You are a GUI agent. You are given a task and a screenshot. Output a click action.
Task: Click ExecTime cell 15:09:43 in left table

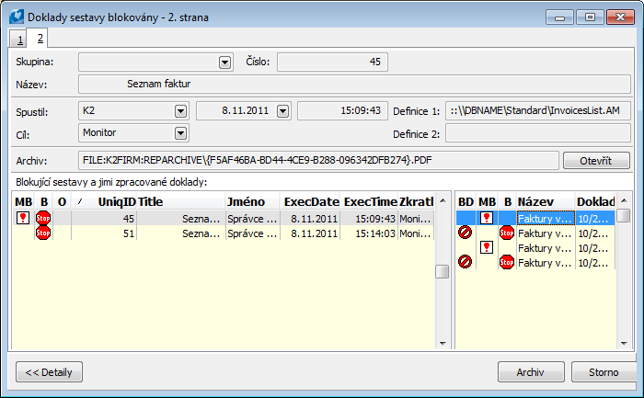[x=369, y=218]
